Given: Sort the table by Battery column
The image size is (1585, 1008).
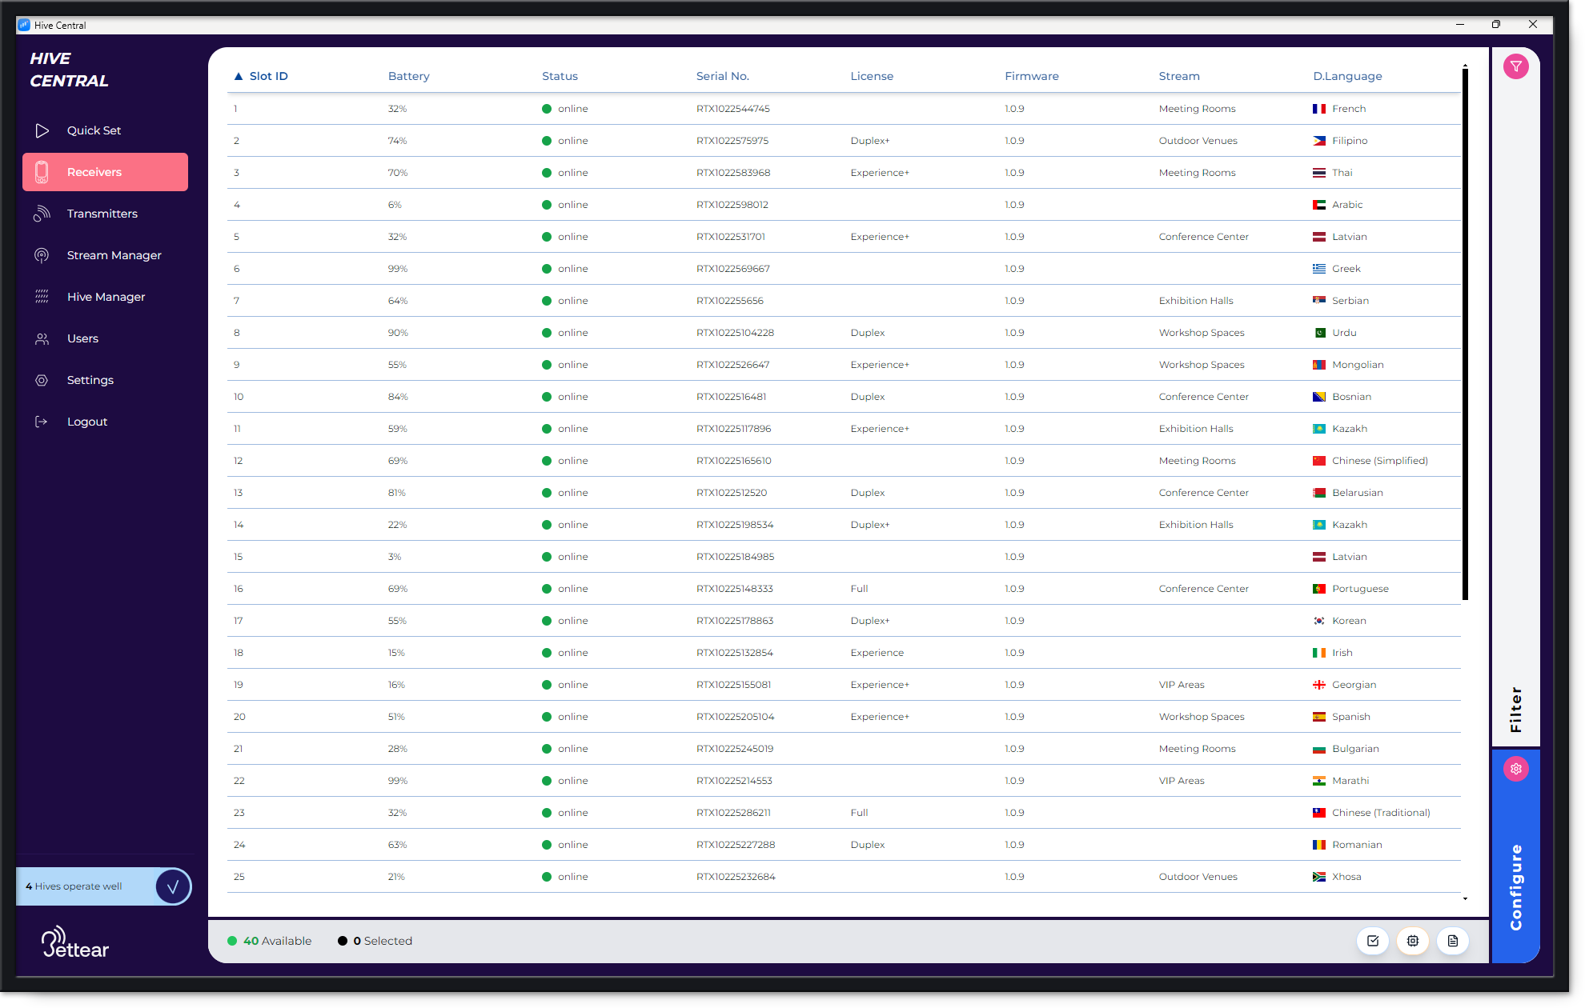Looking at the screenshot, I should pos(408,76).
